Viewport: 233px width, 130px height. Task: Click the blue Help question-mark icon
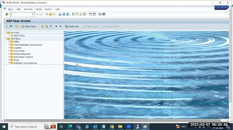pyautogui.click(x=100, y=14)
